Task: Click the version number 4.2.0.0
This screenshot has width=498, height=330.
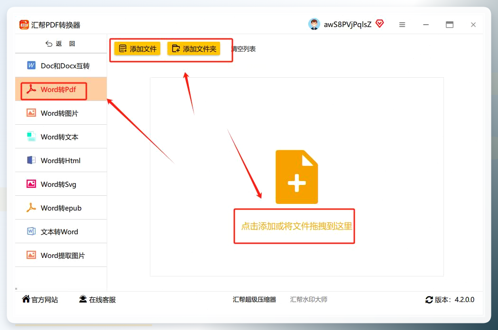Action: [x=464, y=300]
